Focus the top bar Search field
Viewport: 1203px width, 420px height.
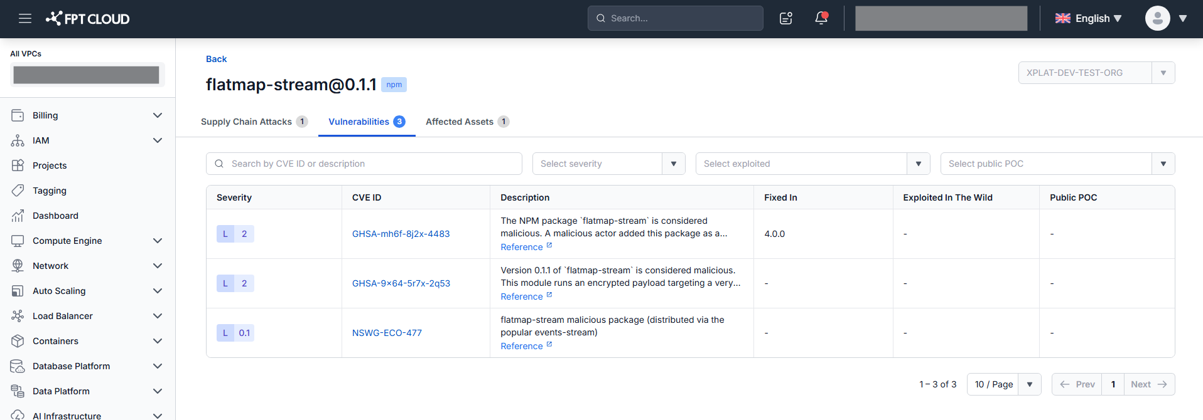676,18
